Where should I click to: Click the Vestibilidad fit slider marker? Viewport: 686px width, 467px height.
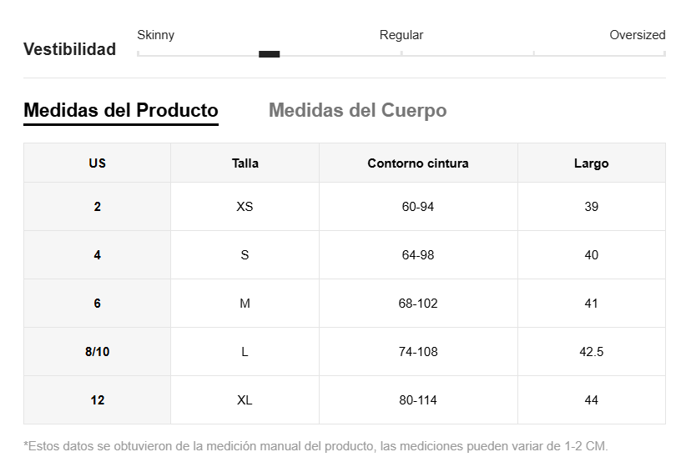(269, 54)
